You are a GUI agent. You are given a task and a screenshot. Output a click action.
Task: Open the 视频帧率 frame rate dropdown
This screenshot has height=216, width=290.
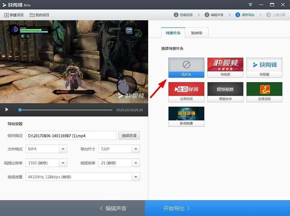tap(119, 163)
